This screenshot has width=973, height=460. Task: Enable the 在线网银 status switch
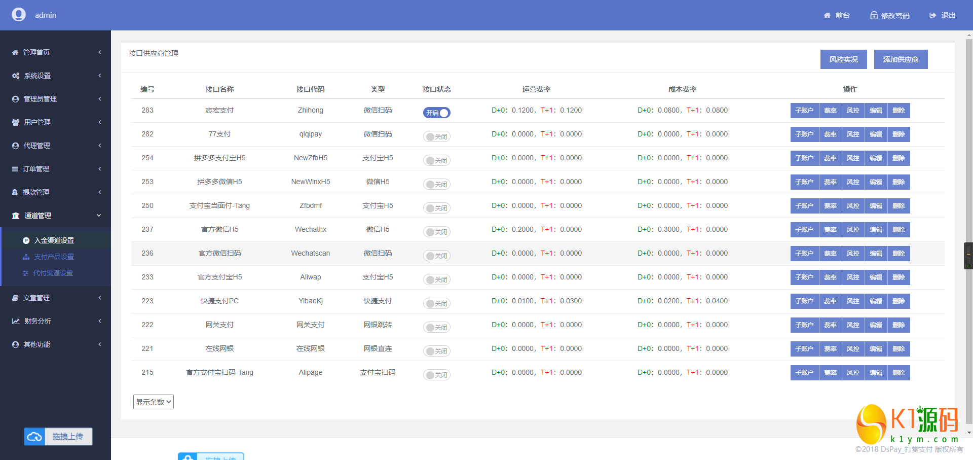[x=436, y=351]
